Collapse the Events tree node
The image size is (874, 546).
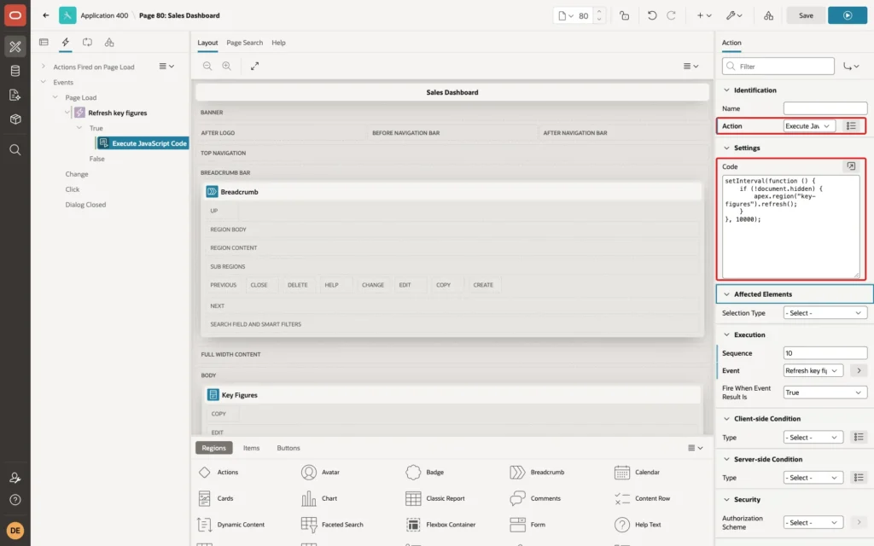[x=44, y=82]
